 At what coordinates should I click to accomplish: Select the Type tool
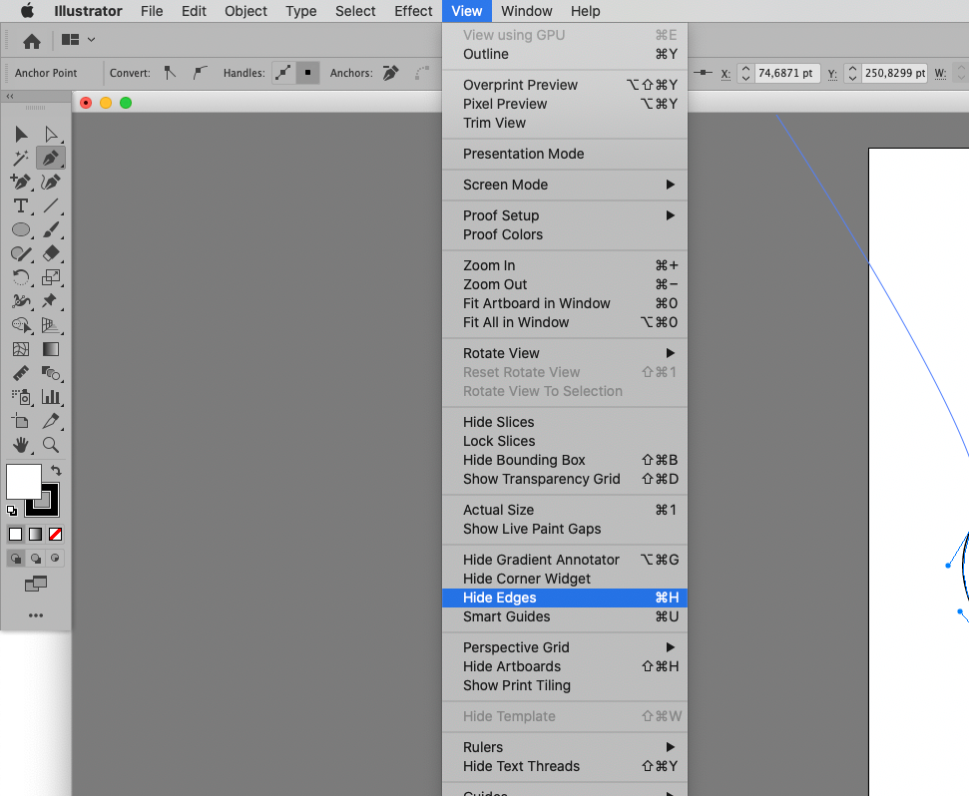[20, 205]
